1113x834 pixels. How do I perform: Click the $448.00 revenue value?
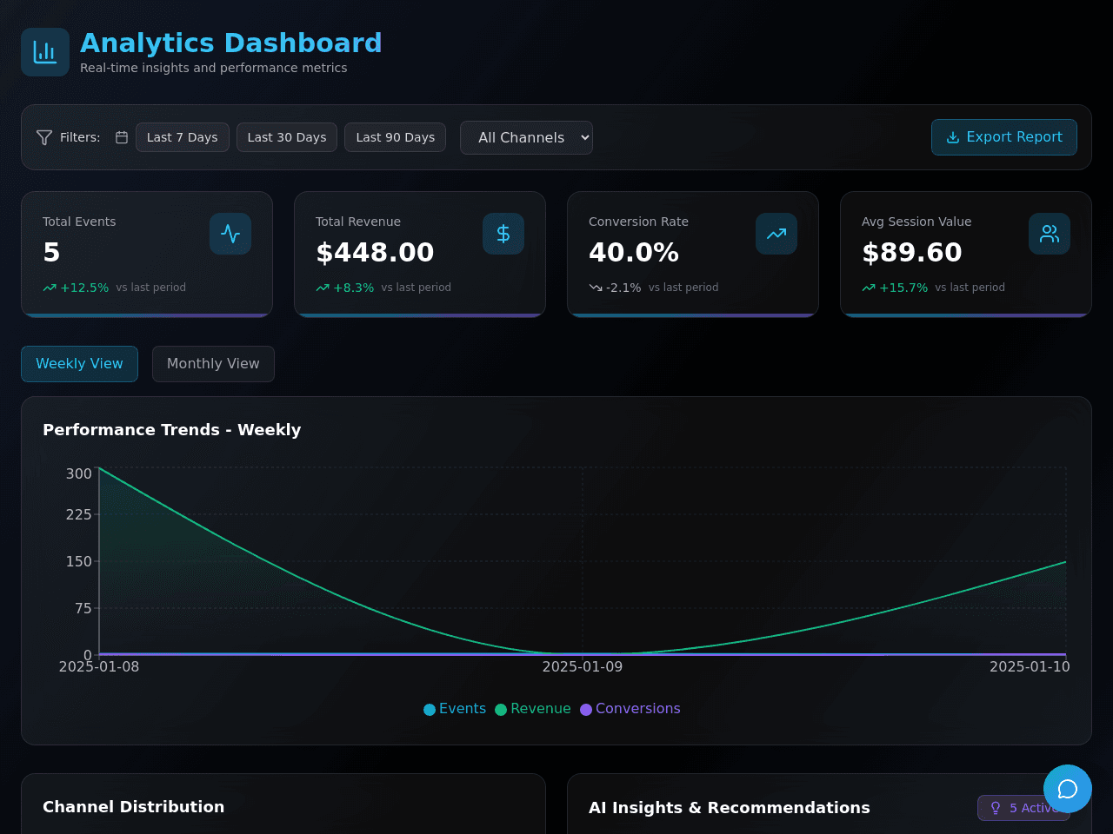click(375, 253)
